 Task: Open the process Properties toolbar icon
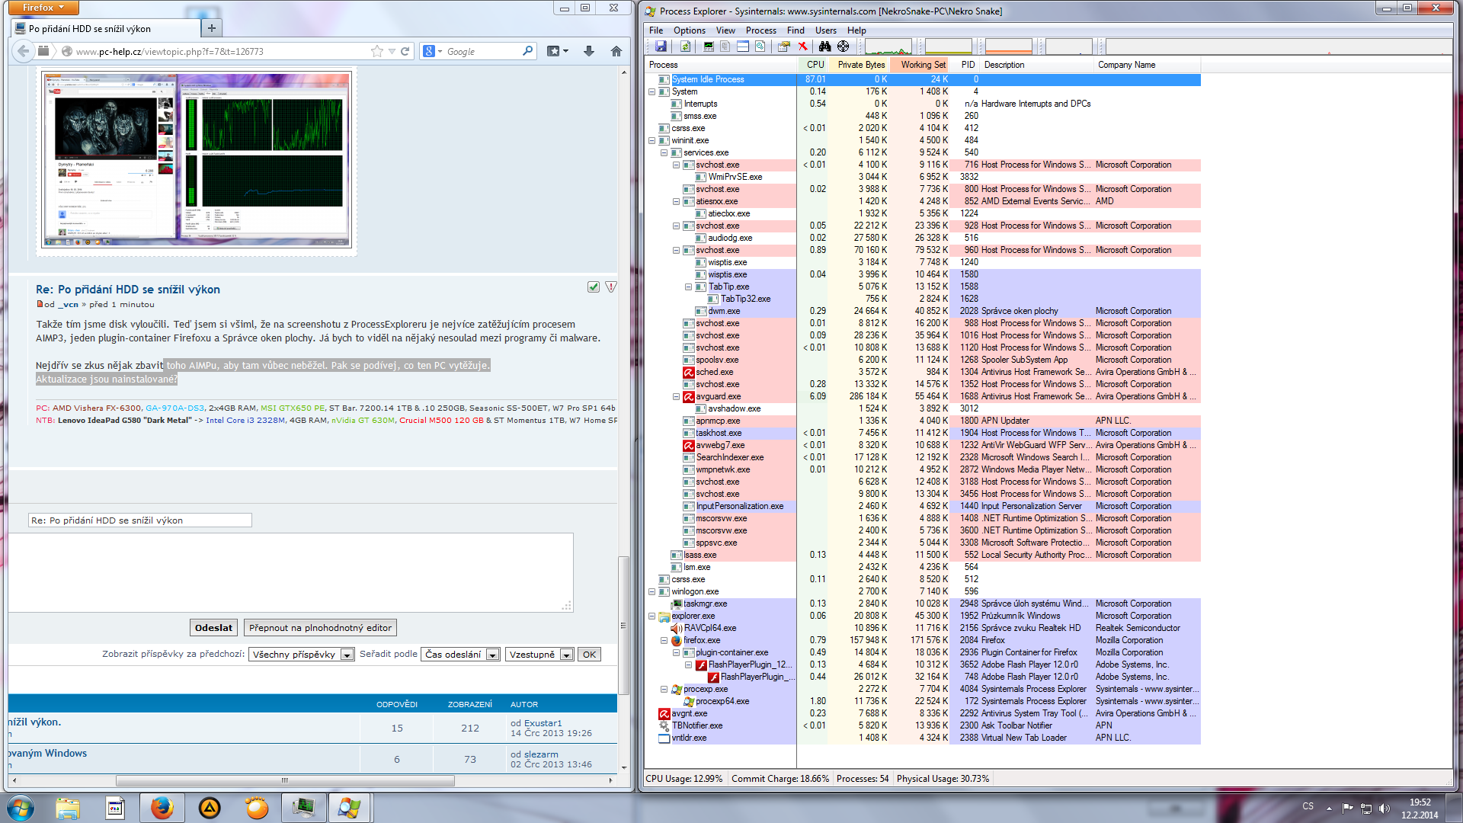click(x=783, y=47)
